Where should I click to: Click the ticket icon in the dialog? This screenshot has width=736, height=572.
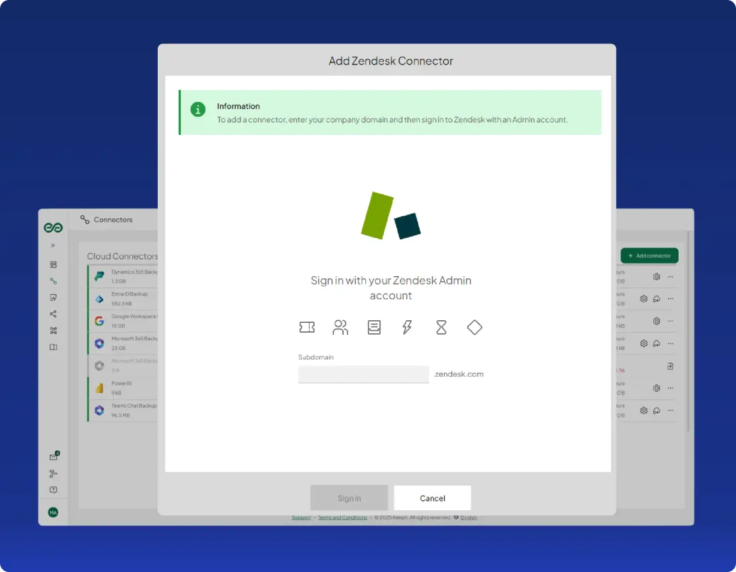coord(307,327)
